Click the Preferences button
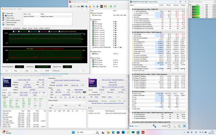Image resolution: width=216 pixels, height=135 pixels. pos(56,71)
